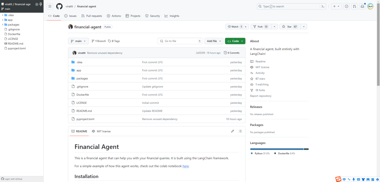
Task: Open the Sogou skin shirt icon
Action: coord(363,179)
